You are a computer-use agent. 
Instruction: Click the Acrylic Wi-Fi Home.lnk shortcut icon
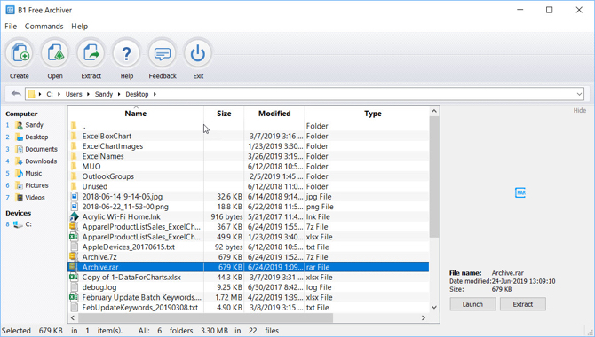pos(74,216)
